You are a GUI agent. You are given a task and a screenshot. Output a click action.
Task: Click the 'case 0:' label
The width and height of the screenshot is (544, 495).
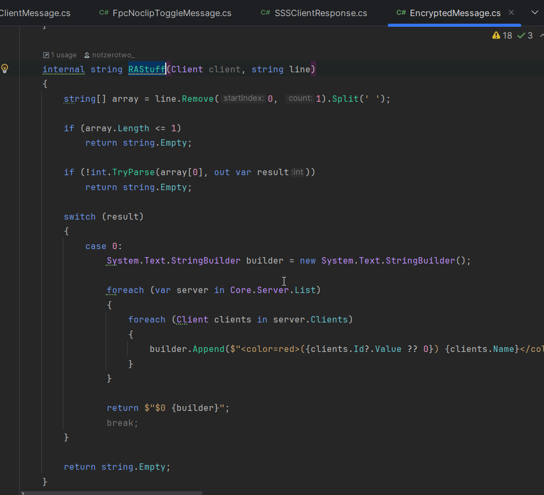[x=104, y=246]
